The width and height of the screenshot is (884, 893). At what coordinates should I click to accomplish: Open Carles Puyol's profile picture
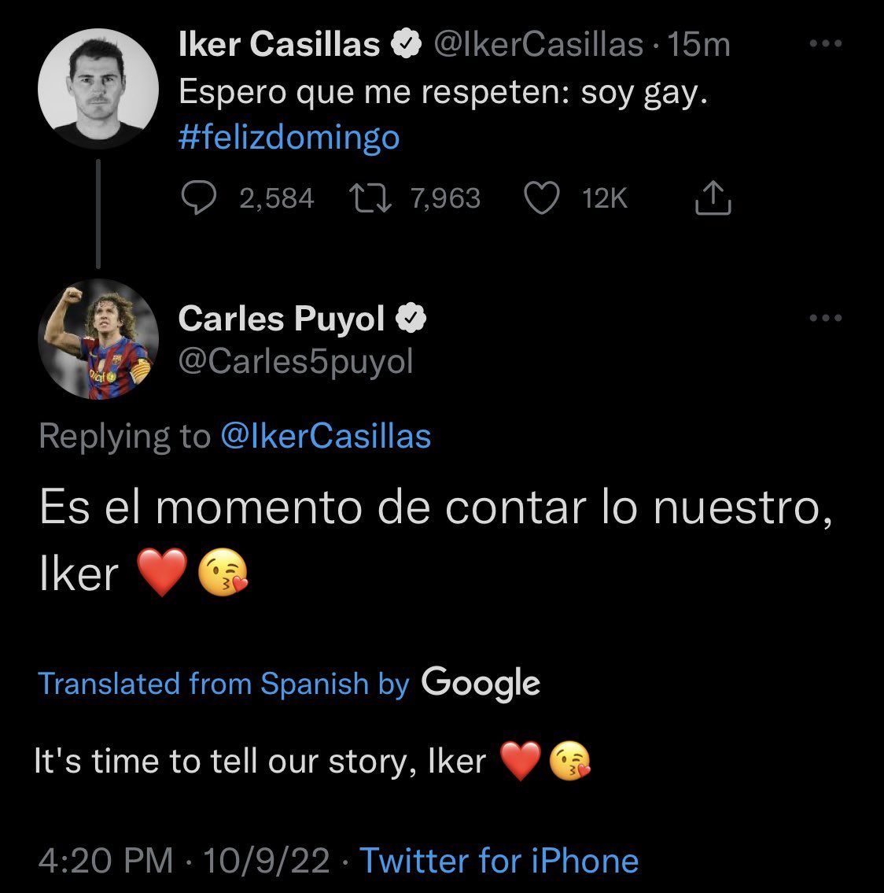(98, 339)
